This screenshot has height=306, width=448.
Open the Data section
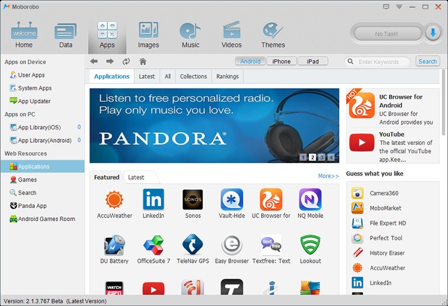(x=65, y=35)
